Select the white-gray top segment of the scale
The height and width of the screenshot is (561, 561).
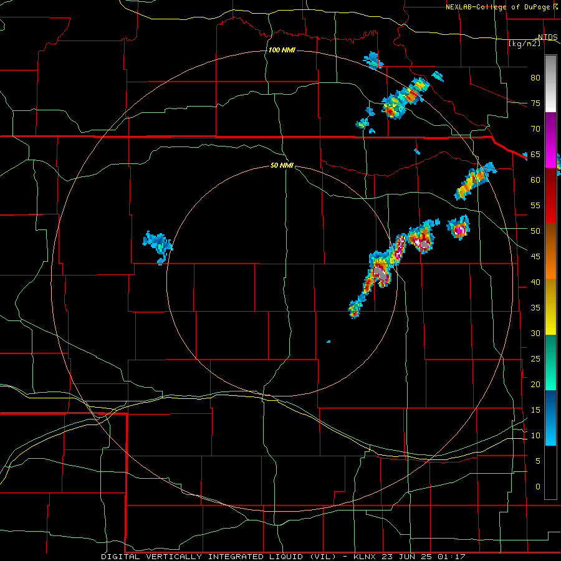pos(550,84)
